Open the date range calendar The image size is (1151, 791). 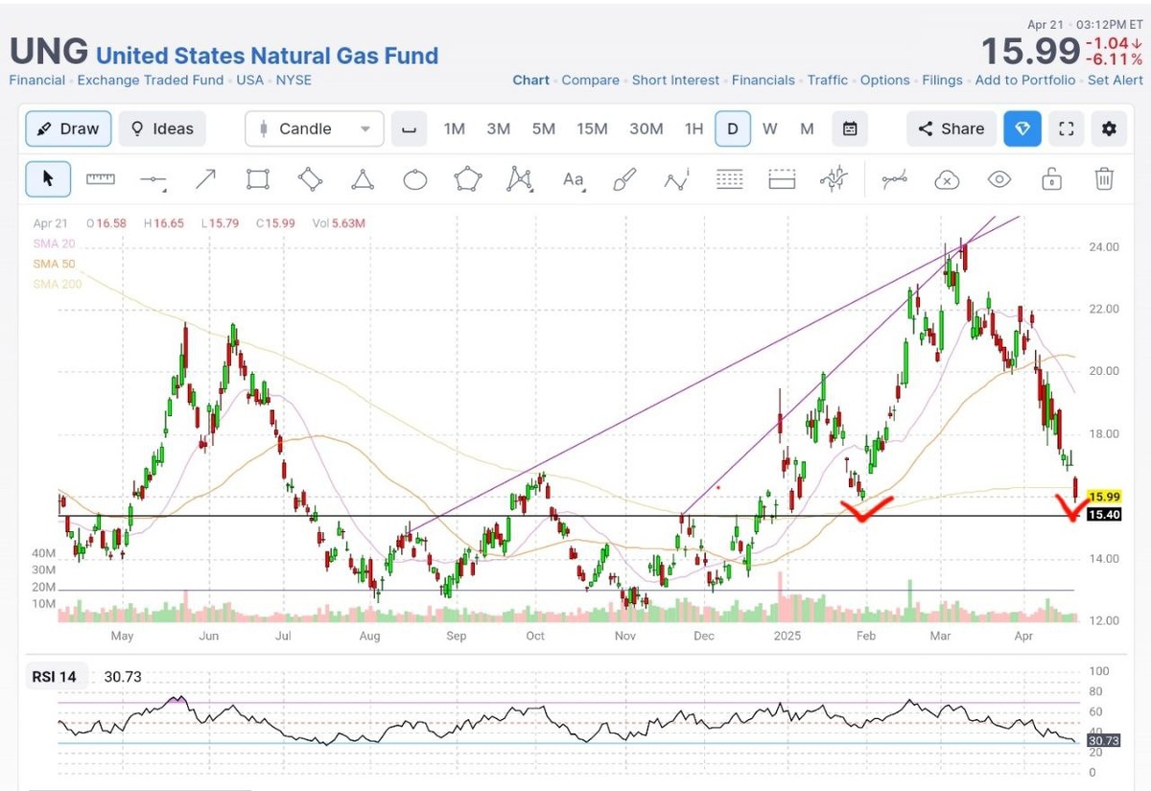(850, 128)
